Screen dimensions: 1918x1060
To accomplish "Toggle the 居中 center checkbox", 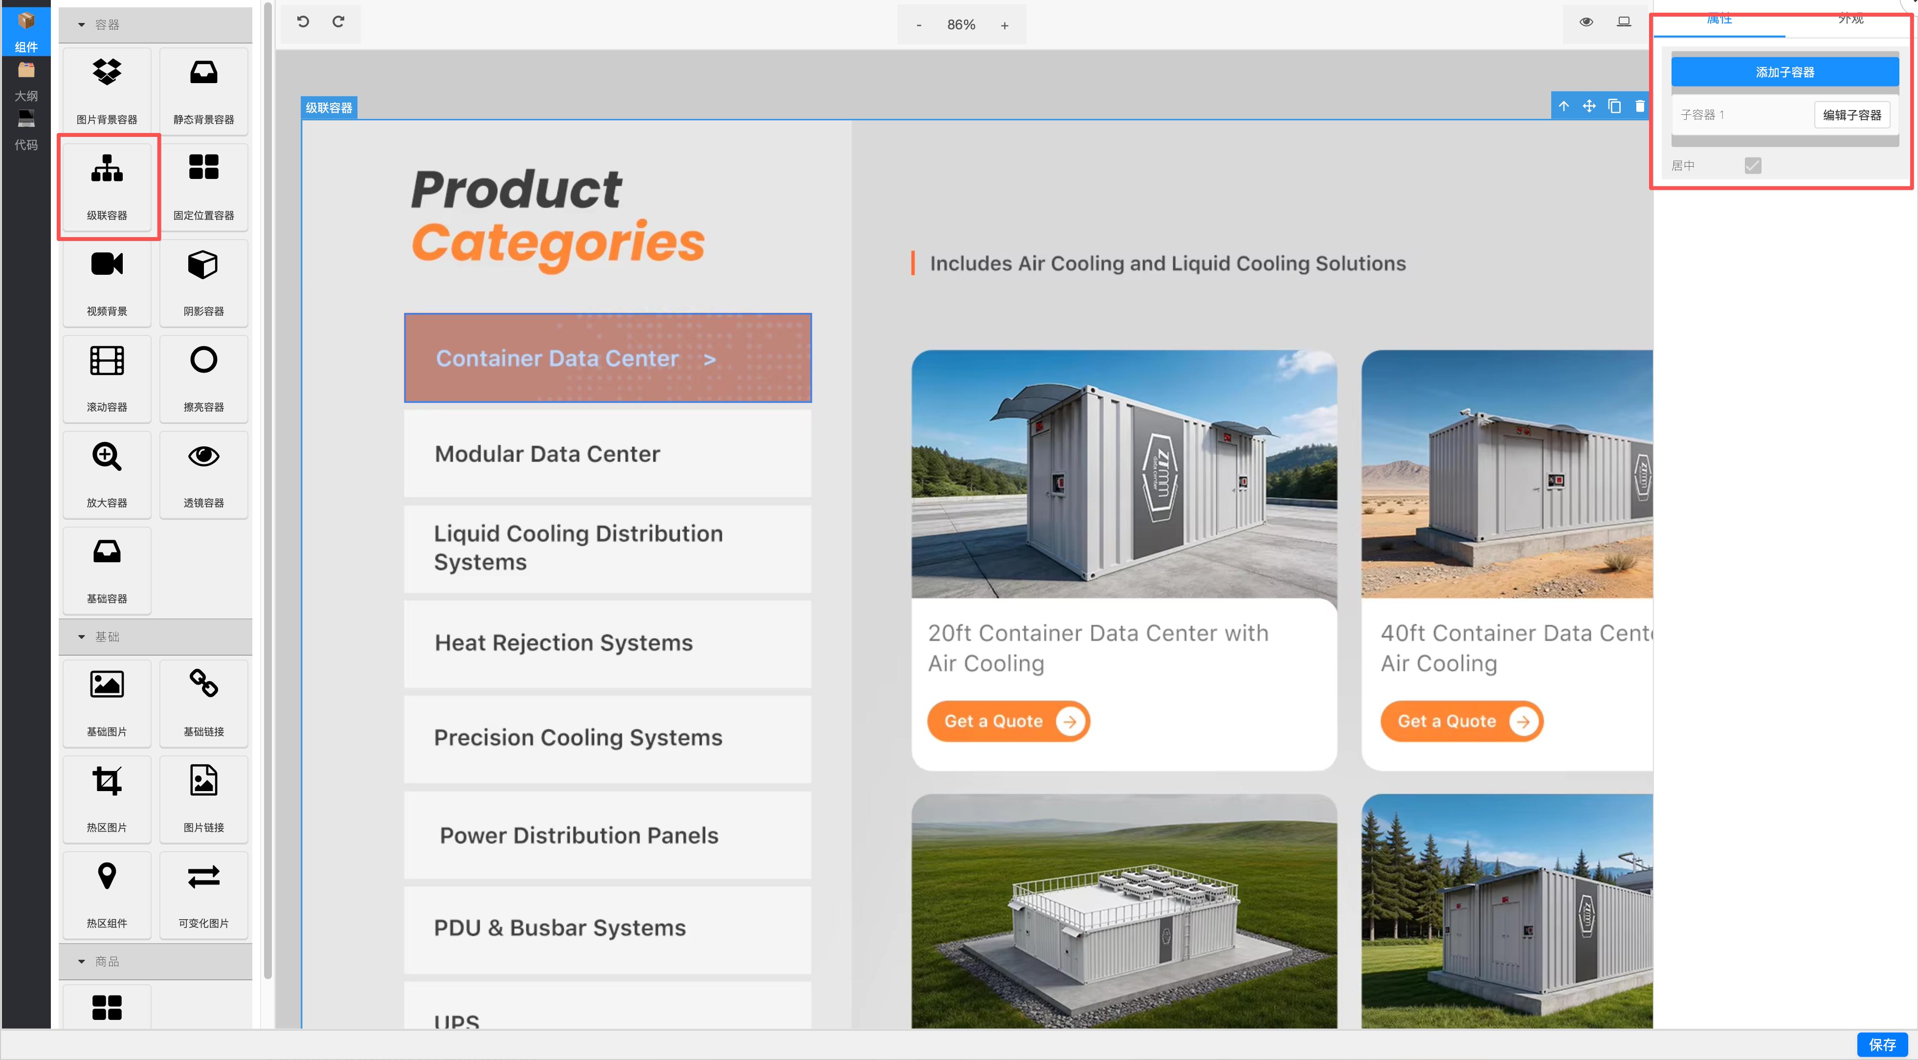I will [x=1753, y=165].
